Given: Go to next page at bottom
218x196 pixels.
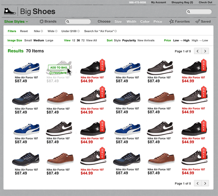Looking at the screenshot, I should coord(205,183).
